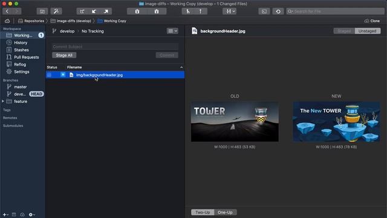Check the stage checkbox for backgroundHeader.jpg
This screenshot has height=218, width=387.
50,75
